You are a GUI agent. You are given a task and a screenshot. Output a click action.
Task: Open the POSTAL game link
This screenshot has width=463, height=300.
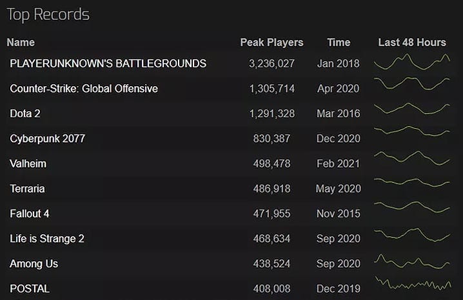coord(30,288)
